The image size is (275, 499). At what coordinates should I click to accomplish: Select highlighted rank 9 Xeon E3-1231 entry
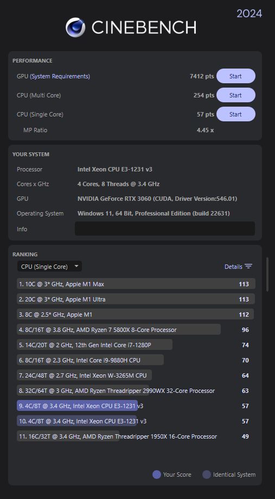click(136, 406)
